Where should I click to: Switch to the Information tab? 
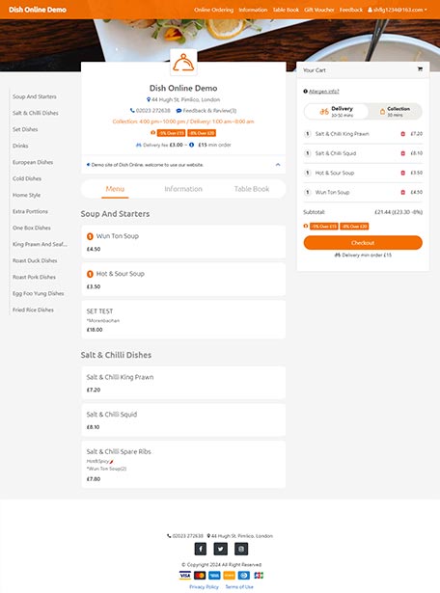(x=183, y=189)
